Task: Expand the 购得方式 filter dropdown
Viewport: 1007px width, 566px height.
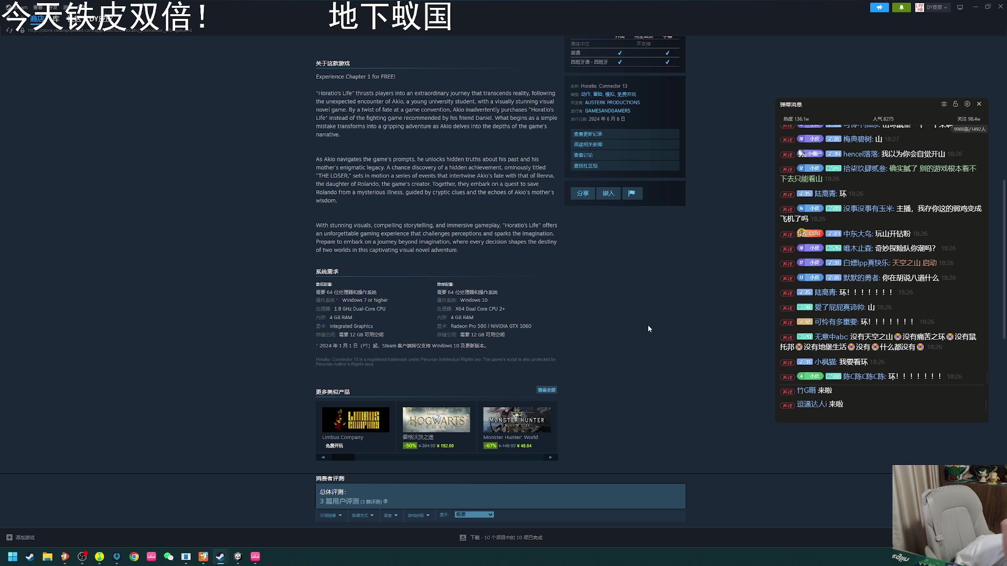Action: (363, 516)
